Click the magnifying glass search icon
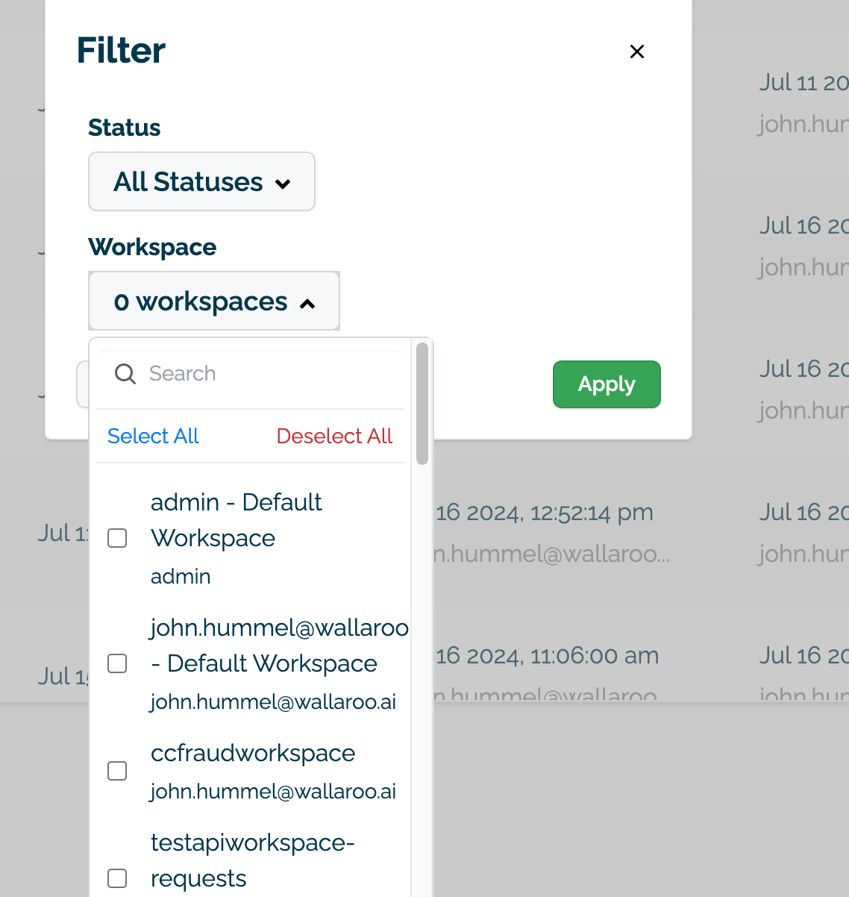This screenshot has height=897, width=849. pyautogui.click(x=125, y=374)
